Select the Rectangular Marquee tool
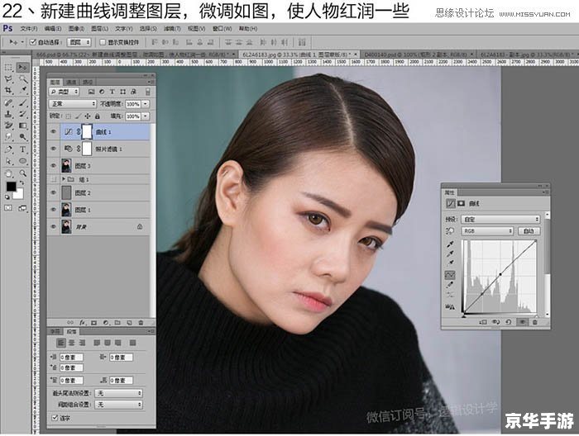The height and width of the screenshot is (436, 579). [9, 68]
